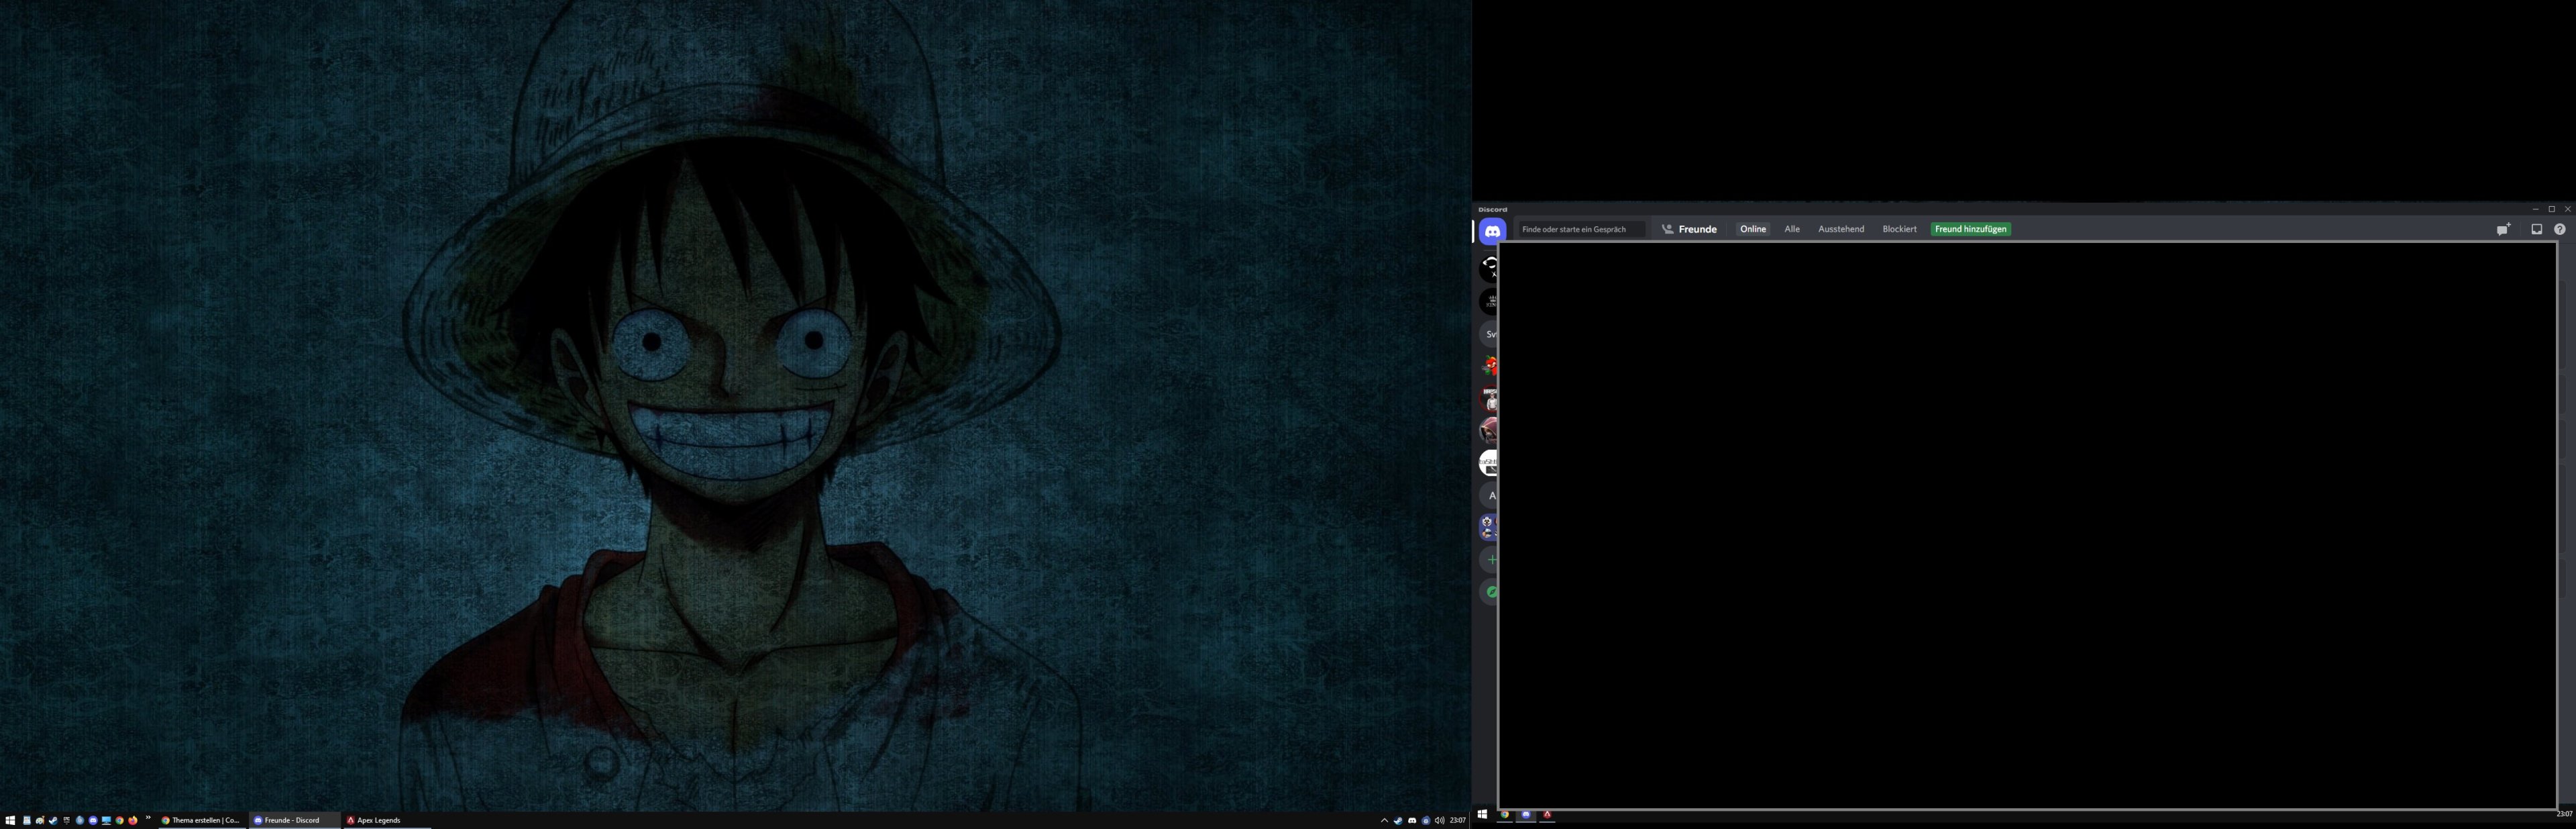This screenshot has height=829, width=2576.
Task: Open Firefox from taskbar quick launch
Action: (133, 821)
